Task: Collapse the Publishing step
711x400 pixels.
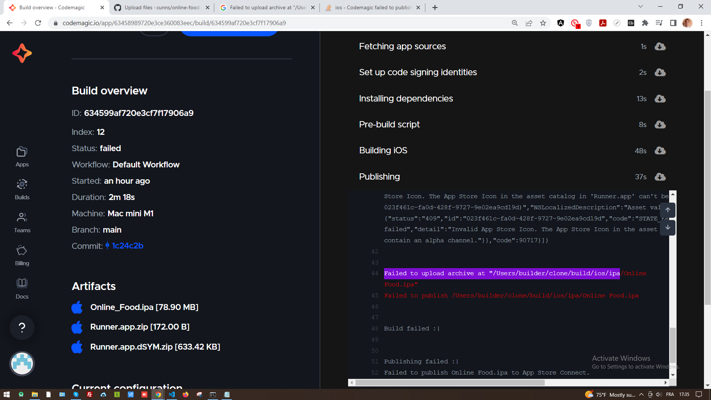Action: tap(379, 177)
